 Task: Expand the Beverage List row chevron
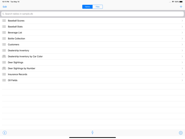tap(182, 33)
